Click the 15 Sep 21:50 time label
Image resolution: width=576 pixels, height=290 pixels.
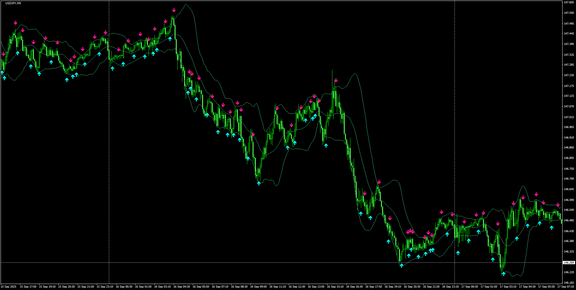(85, 287)
